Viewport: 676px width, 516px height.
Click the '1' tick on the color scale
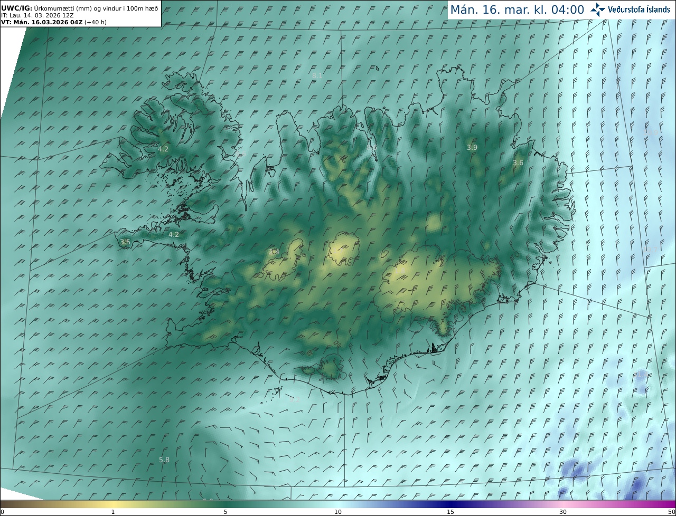coord(113,512)
